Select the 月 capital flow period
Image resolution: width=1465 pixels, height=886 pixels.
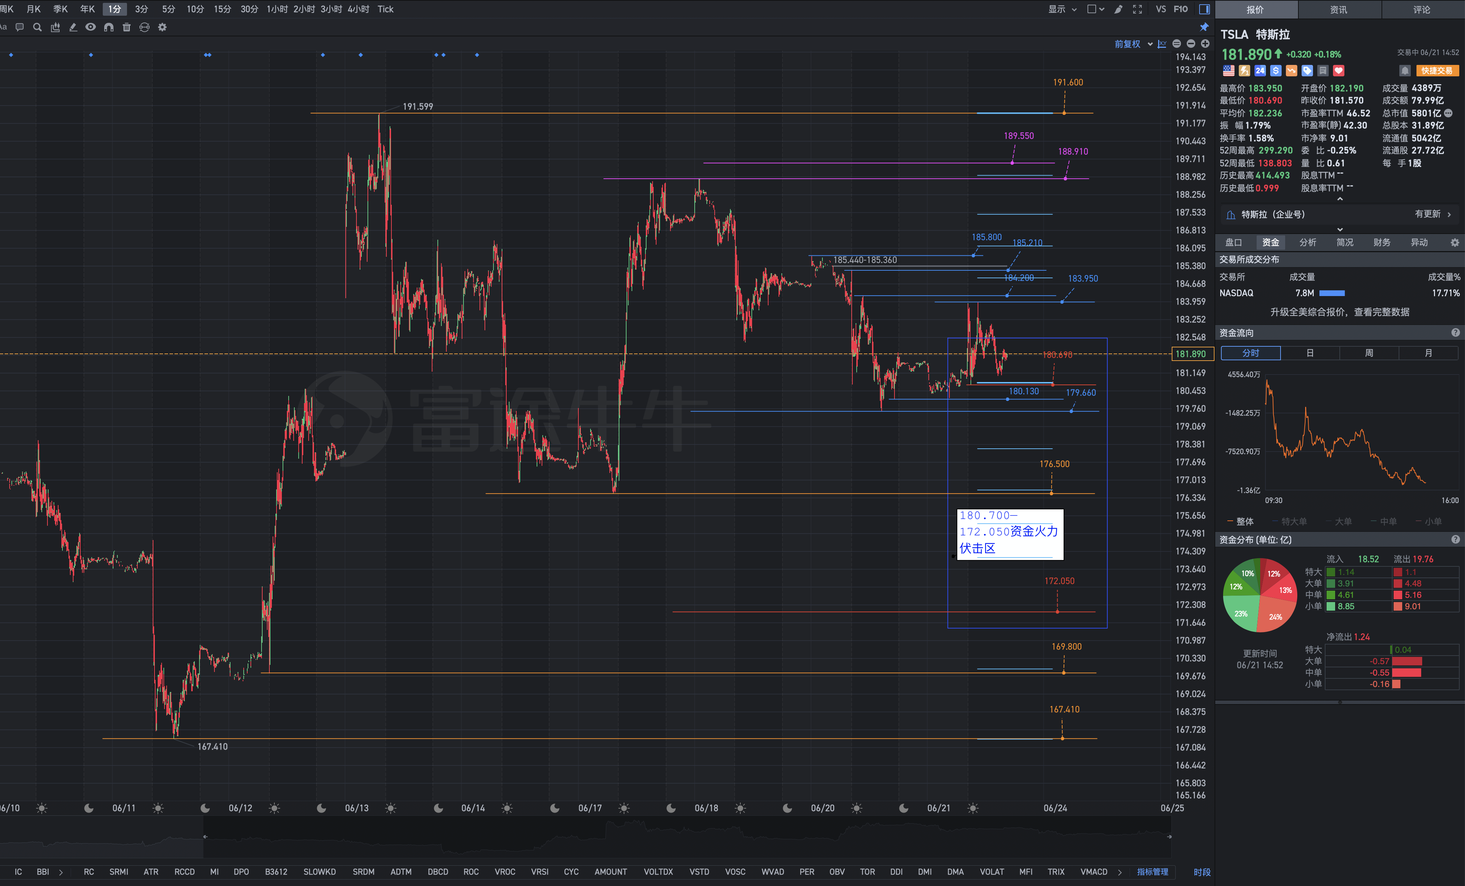[1429, 353]
